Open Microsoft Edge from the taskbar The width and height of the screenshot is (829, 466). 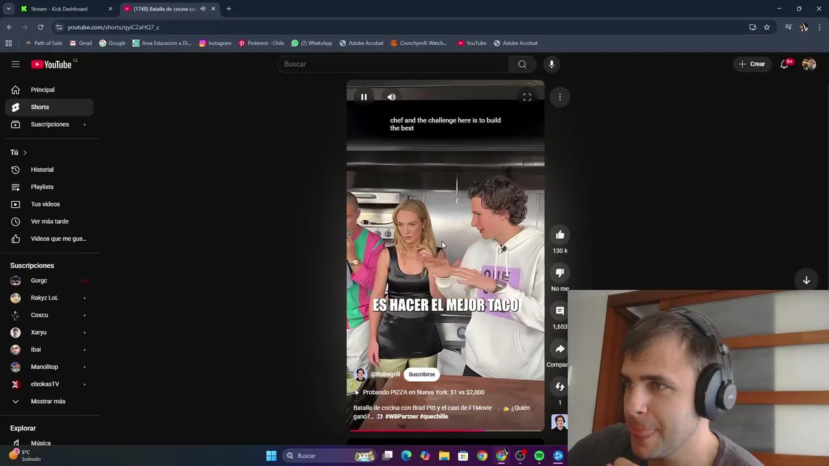click(406, 456)
